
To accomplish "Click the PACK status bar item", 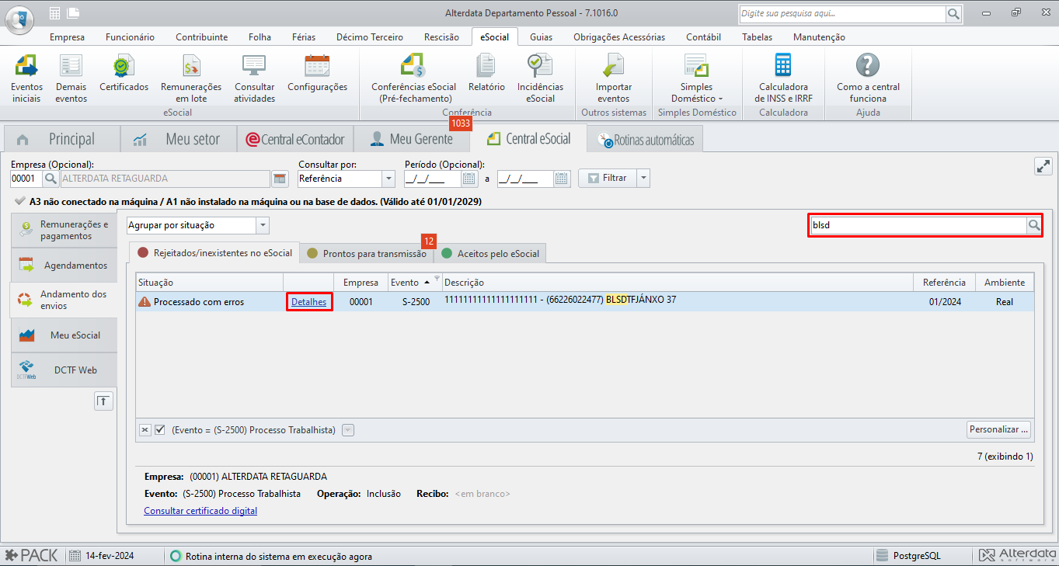I will pos(32,556).
